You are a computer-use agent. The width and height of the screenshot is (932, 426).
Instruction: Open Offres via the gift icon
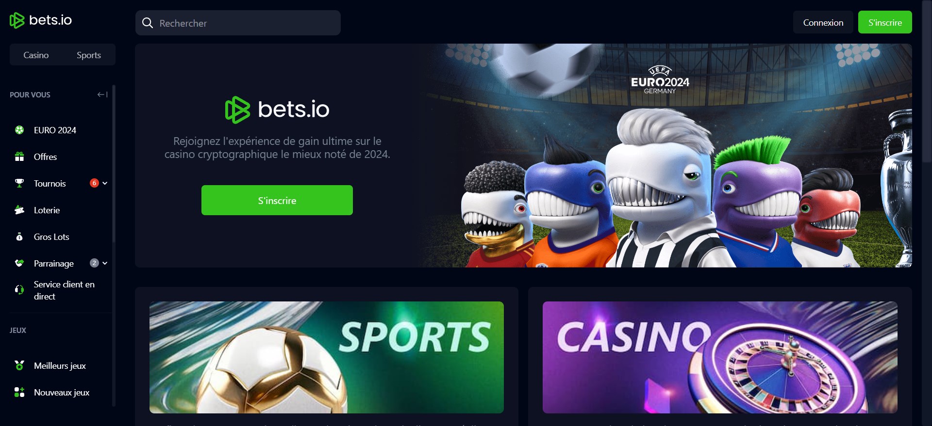[x=19, y=157]
